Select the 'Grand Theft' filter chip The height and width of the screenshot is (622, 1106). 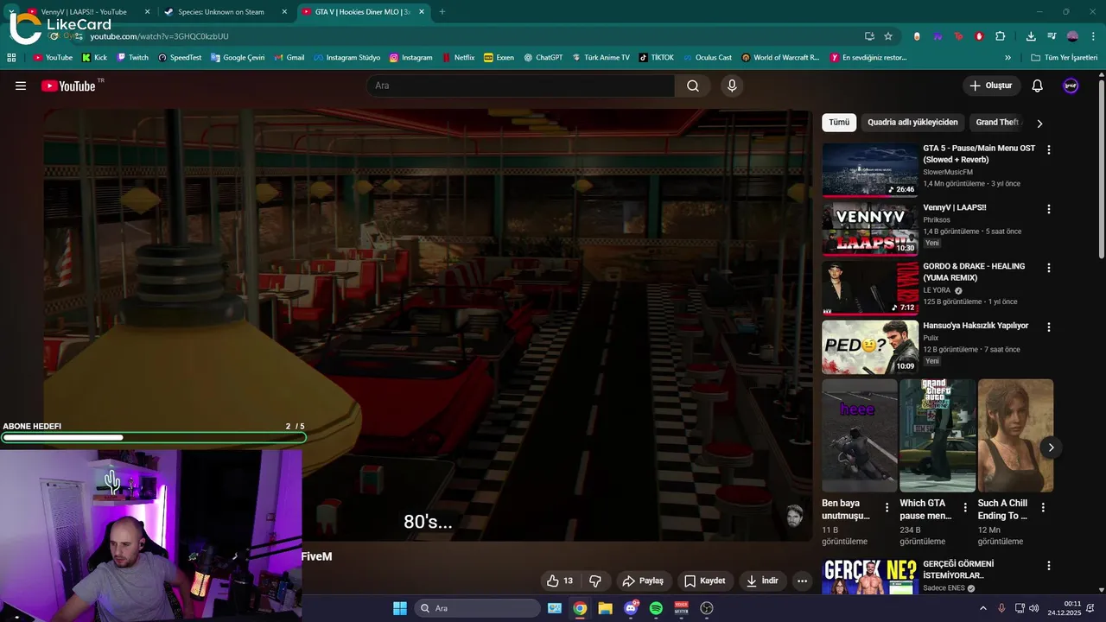998,123
